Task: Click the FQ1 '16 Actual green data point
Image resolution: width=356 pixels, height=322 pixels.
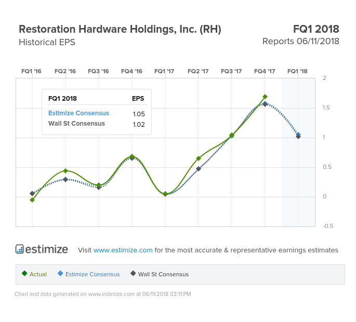Action: coord(32,200)
